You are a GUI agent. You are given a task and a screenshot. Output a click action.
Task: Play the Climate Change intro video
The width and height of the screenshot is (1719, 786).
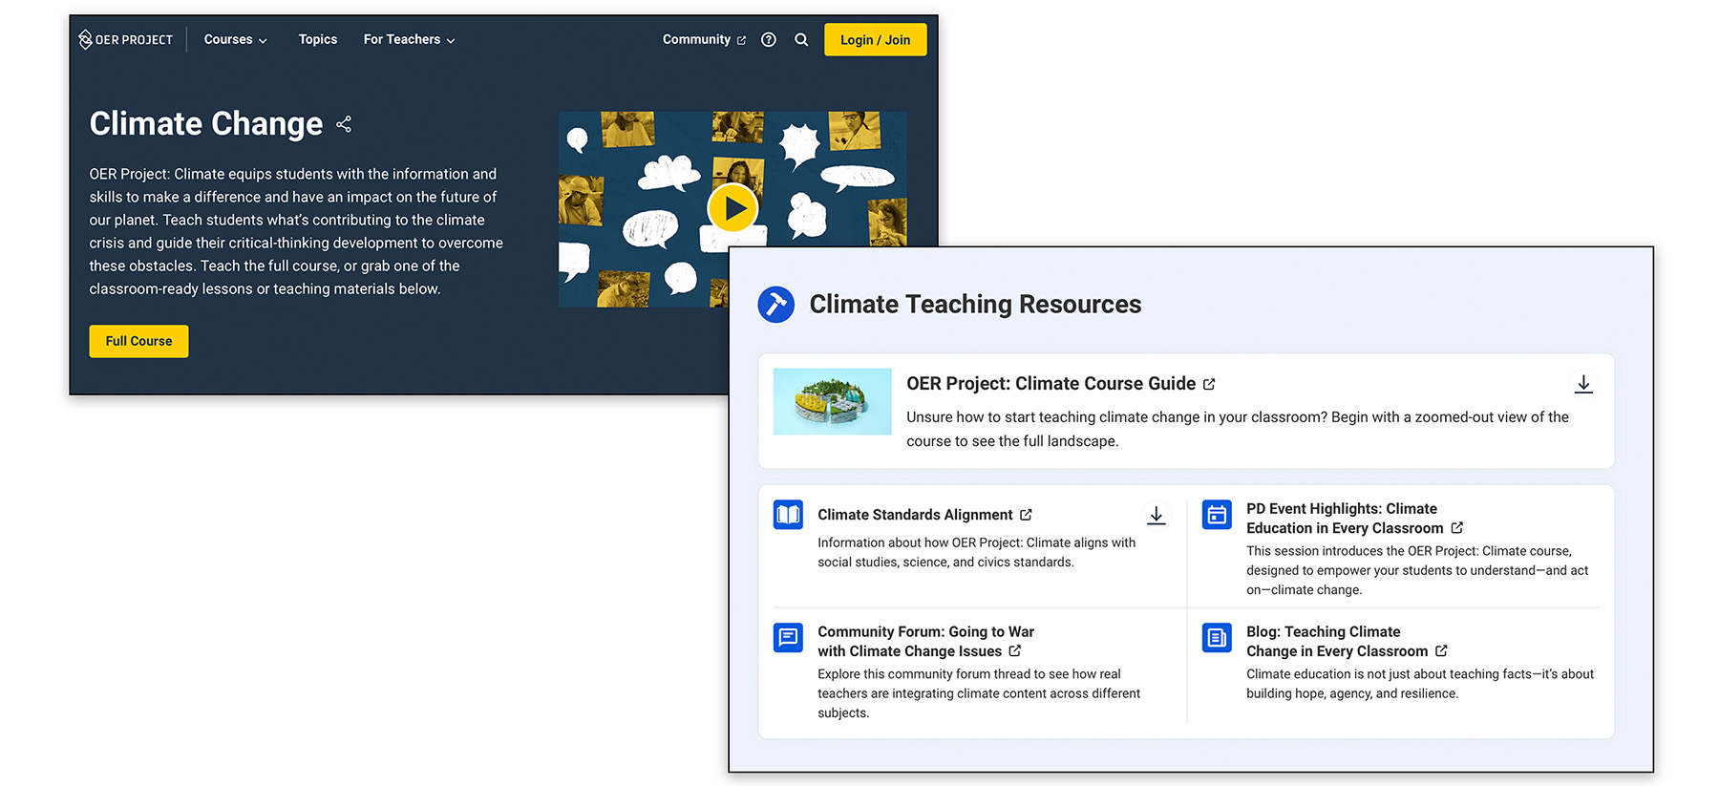(732, 208)
